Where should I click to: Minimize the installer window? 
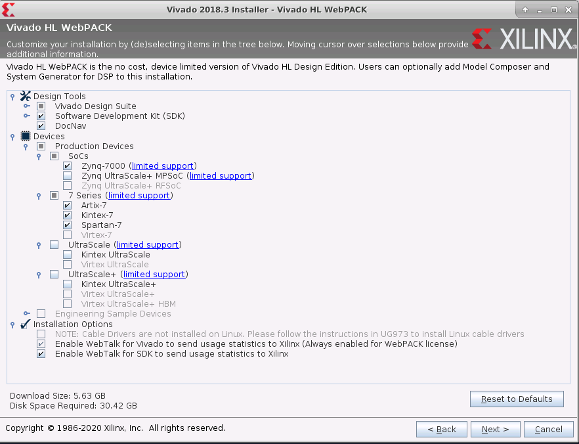(x=540, y=10)
